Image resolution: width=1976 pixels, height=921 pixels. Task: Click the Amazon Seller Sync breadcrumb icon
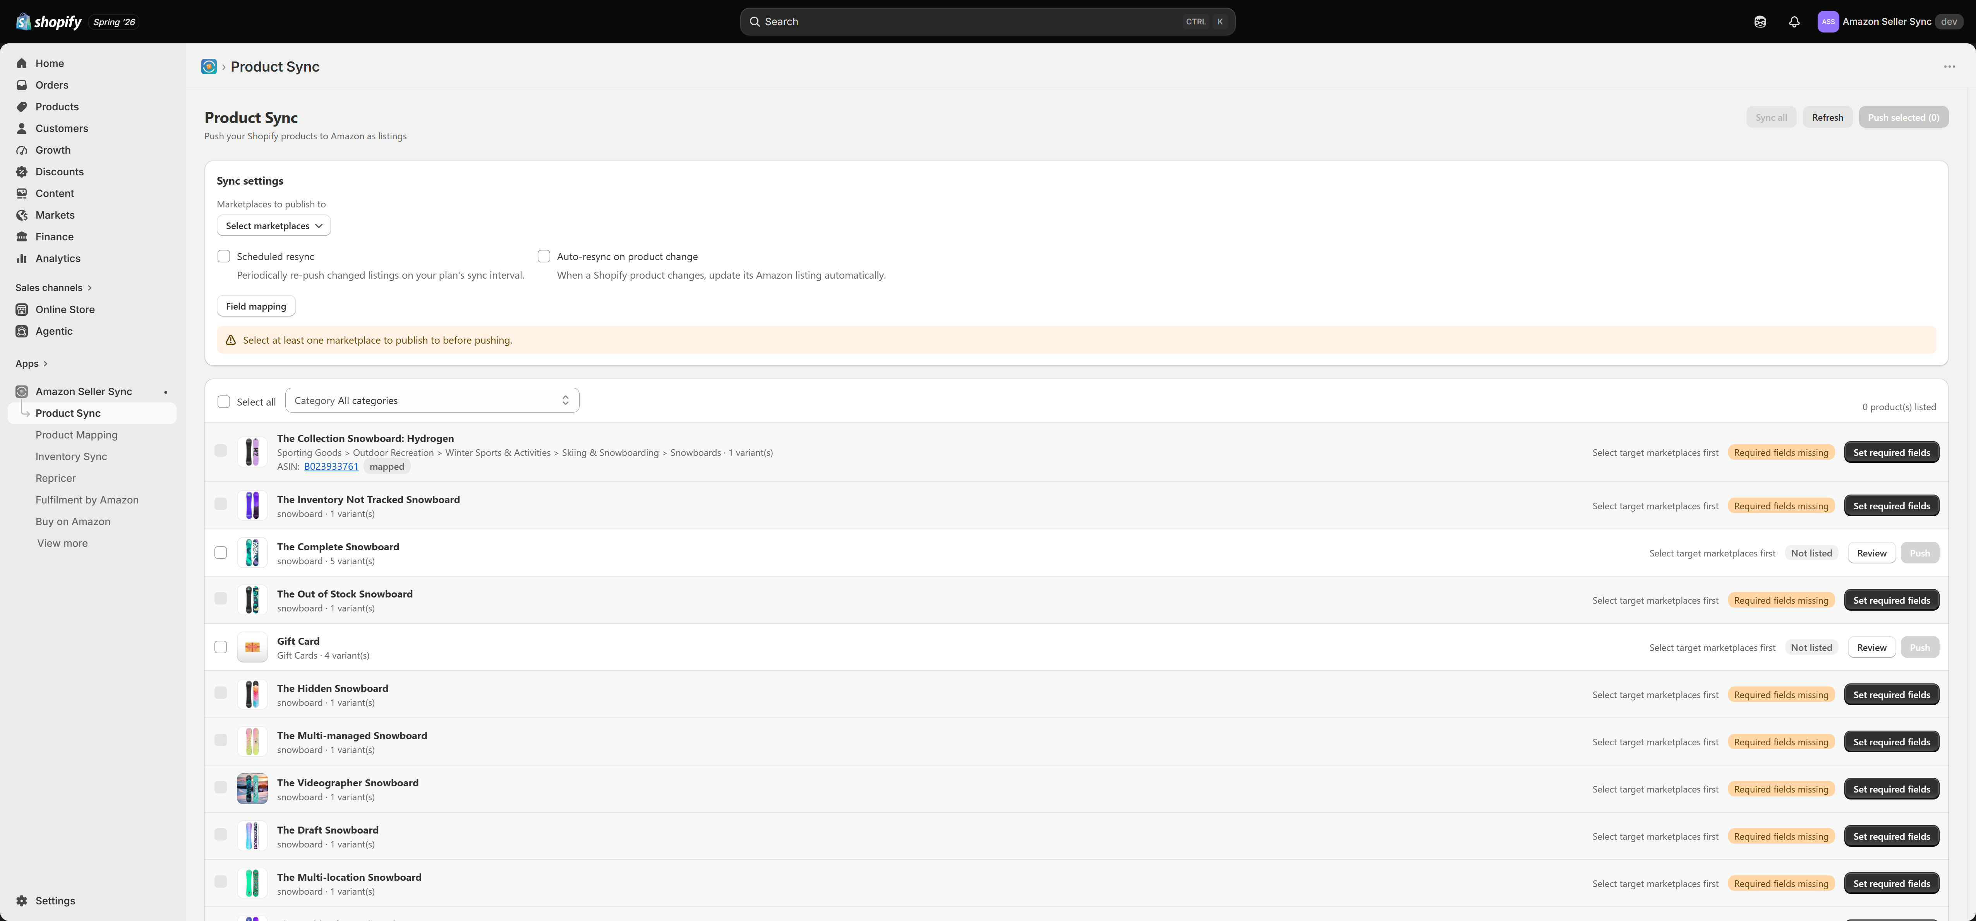click(209, 67)
